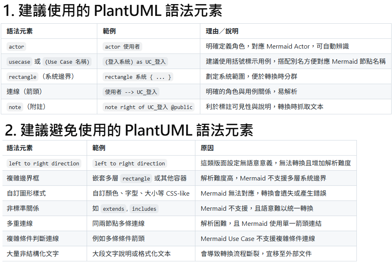Viewport: 392px width, 263px height.
Task: Select the standalone 'actor' code cell
Action: [16, 47]
